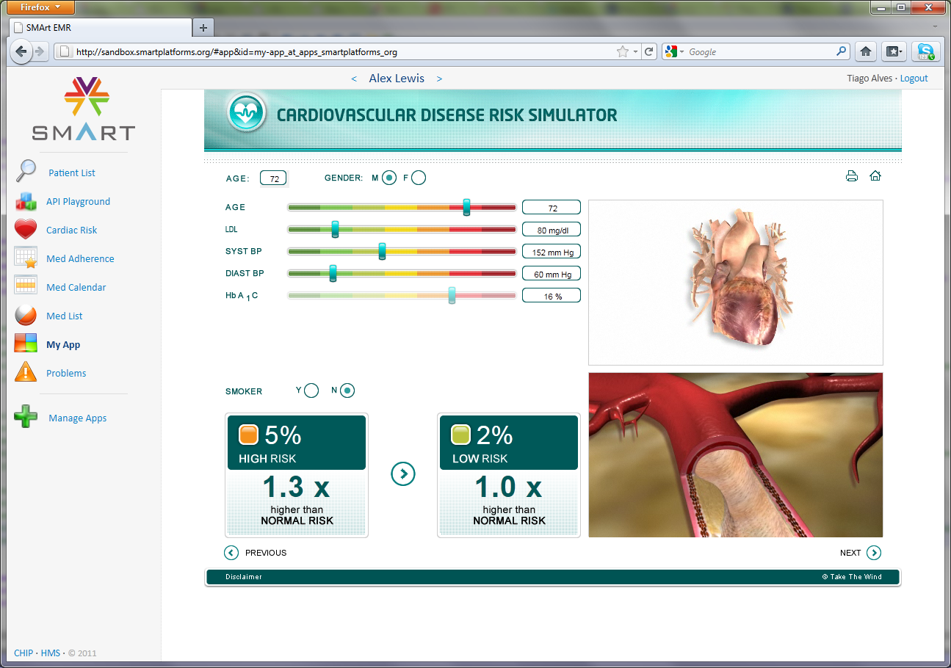The image size is (951, 668).
Task: Set smoker status to Yes
Action: (x=311, y=391)
